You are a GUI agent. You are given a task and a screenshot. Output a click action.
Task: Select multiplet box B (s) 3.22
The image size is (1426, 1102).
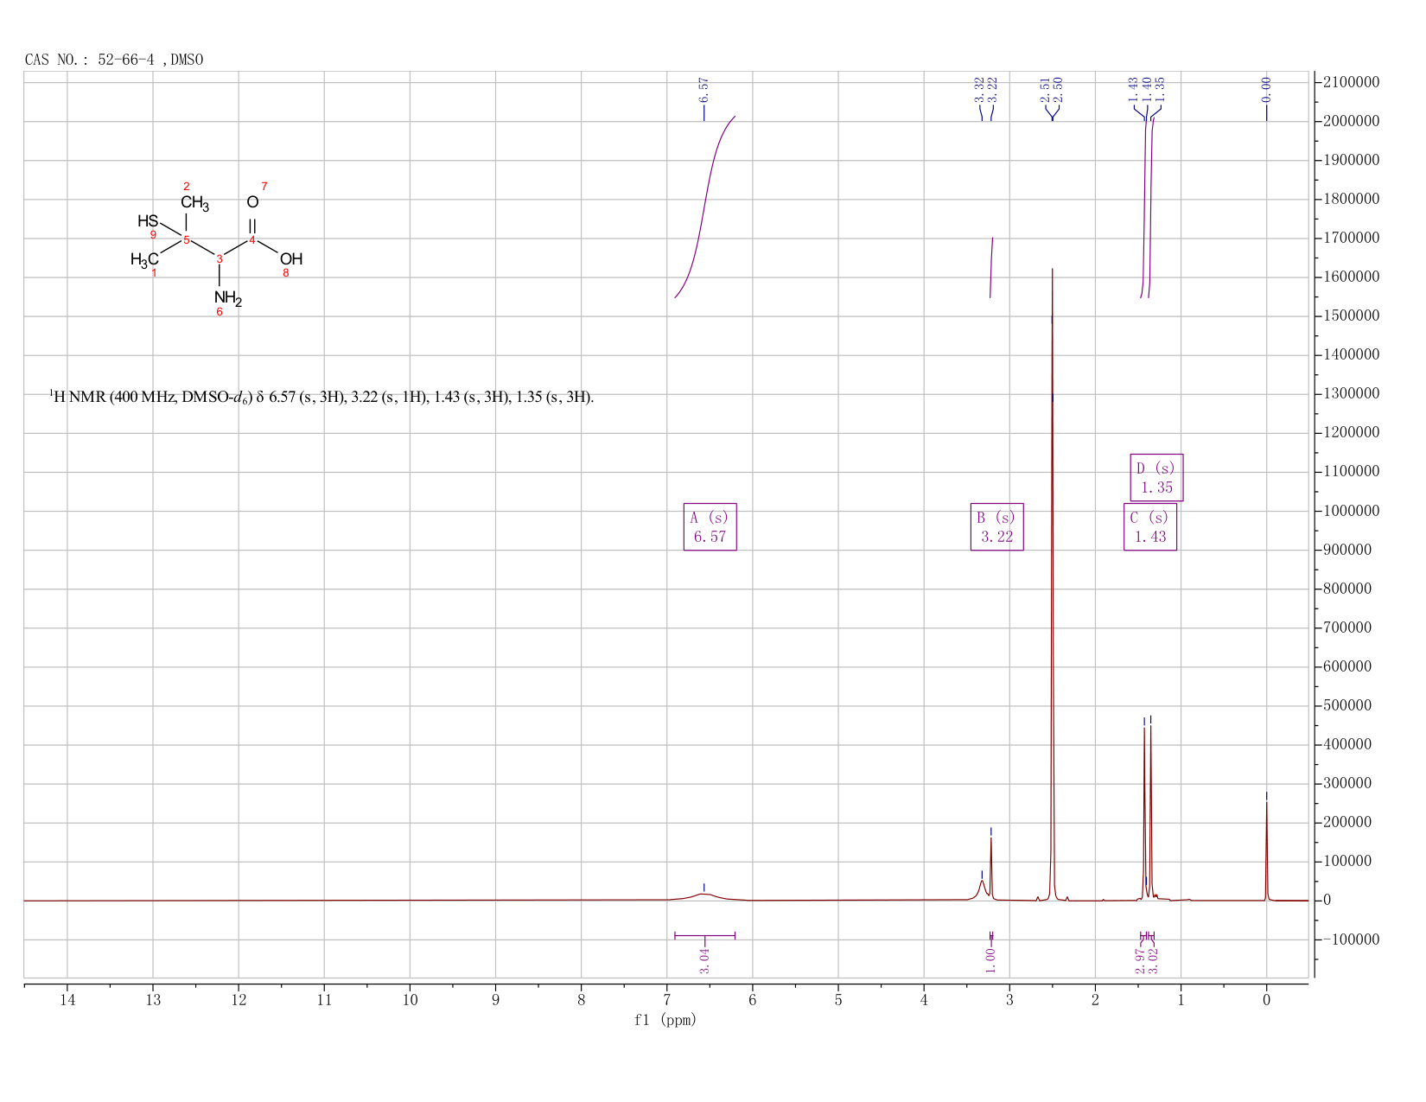click(x=996, y=526)
